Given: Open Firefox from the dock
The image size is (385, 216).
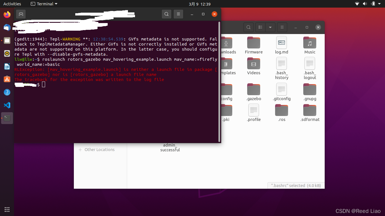Looking at the screenshot, I should [7, 14].
